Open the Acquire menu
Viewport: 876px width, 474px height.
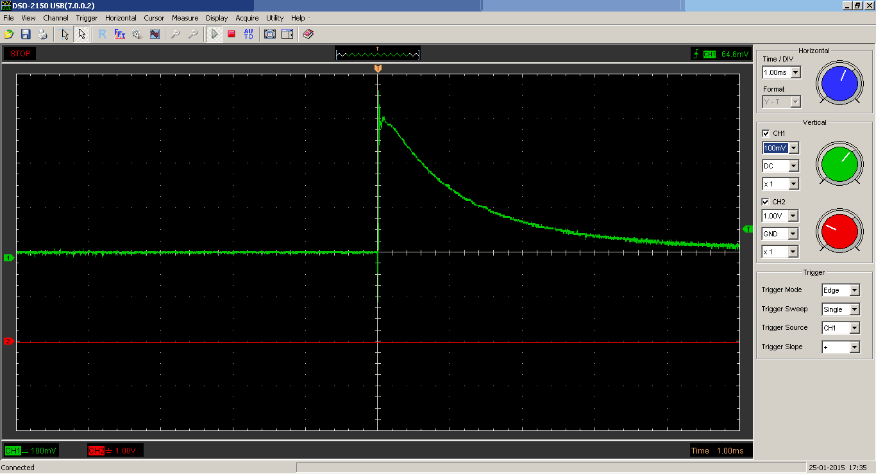[247, 18]
